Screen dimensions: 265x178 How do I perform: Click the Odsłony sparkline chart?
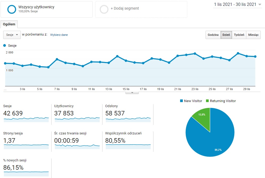pos(128,119)
